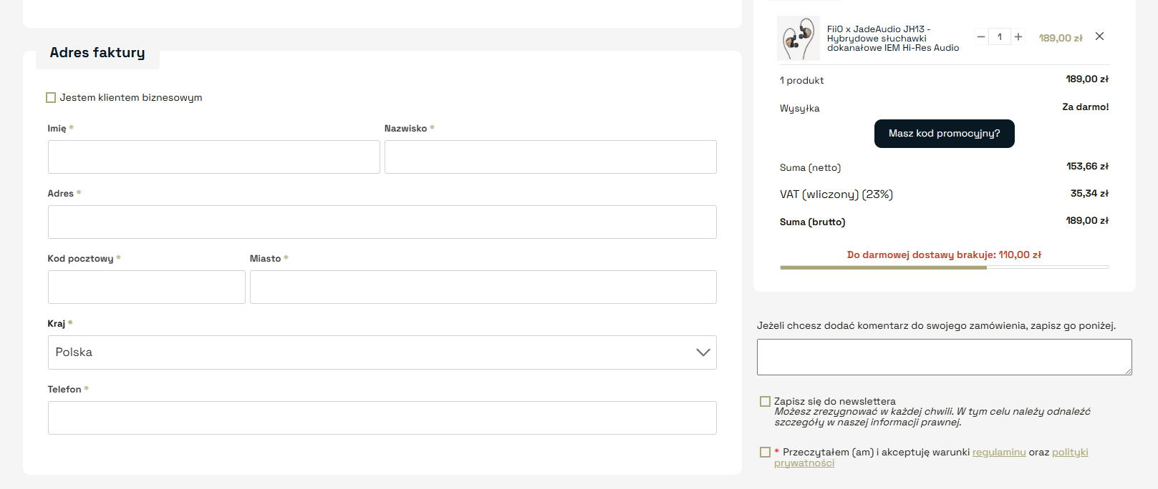The height and width of the screenshot is (489, 1158).
Task: Click the order comment text area
Action: (943, 357)
